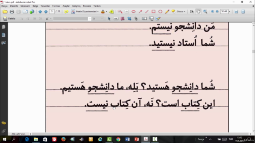Add a sticky note comment
This screenshot has height=143, width=255.
point(66,12)
